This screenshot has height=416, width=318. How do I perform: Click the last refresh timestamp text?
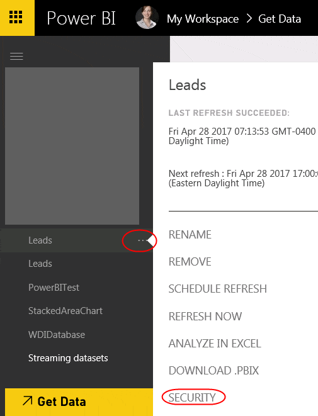(243, 136)
